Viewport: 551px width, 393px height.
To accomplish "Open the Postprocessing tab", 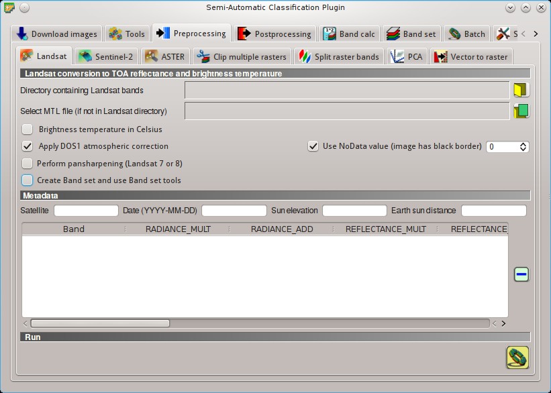I will (274, 34).
